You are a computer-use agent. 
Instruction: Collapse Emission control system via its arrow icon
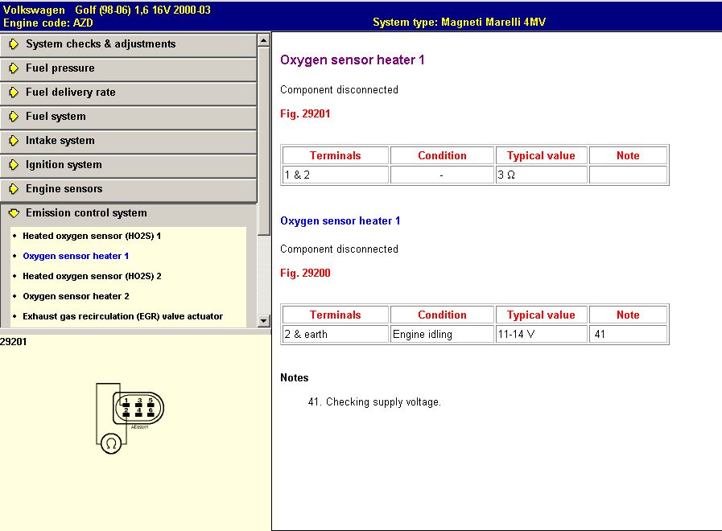pos(14,213)
